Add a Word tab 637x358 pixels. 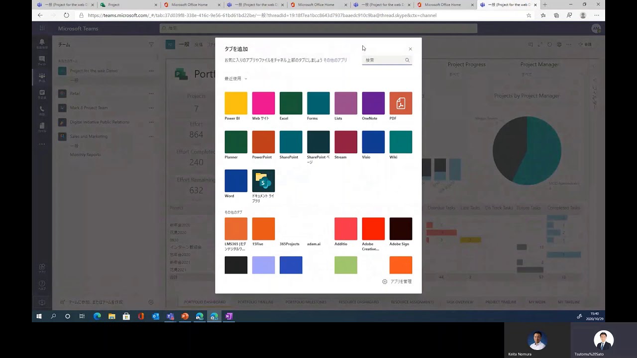(x=236, y=181)
